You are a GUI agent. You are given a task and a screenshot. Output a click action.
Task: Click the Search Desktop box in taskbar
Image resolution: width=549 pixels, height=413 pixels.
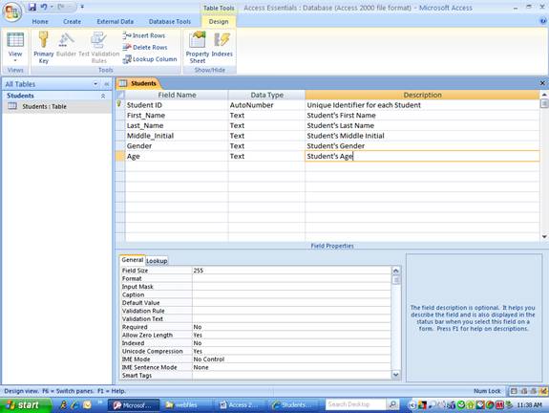click(355, 404)
